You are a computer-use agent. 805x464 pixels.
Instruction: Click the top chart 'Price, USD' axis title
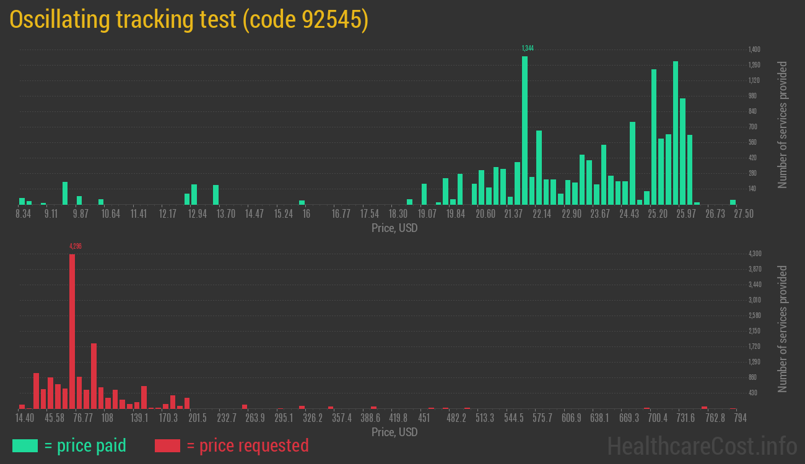[x=394, y=228]
